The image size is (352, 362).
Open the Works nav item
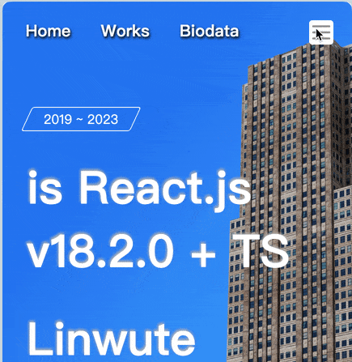[x=125, y=31]
